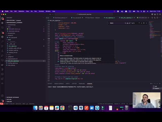Screen dimensions: 162x122
Task: Switch to the Debug Console panel tab
Action: [x=59, y=84]
